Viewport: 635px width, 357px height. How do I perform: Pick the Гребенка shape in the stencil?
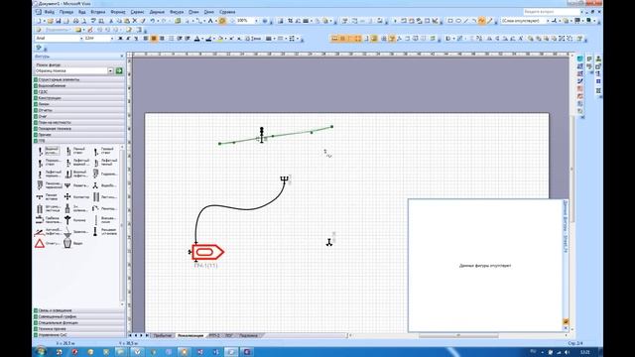[x=48, y=220]
